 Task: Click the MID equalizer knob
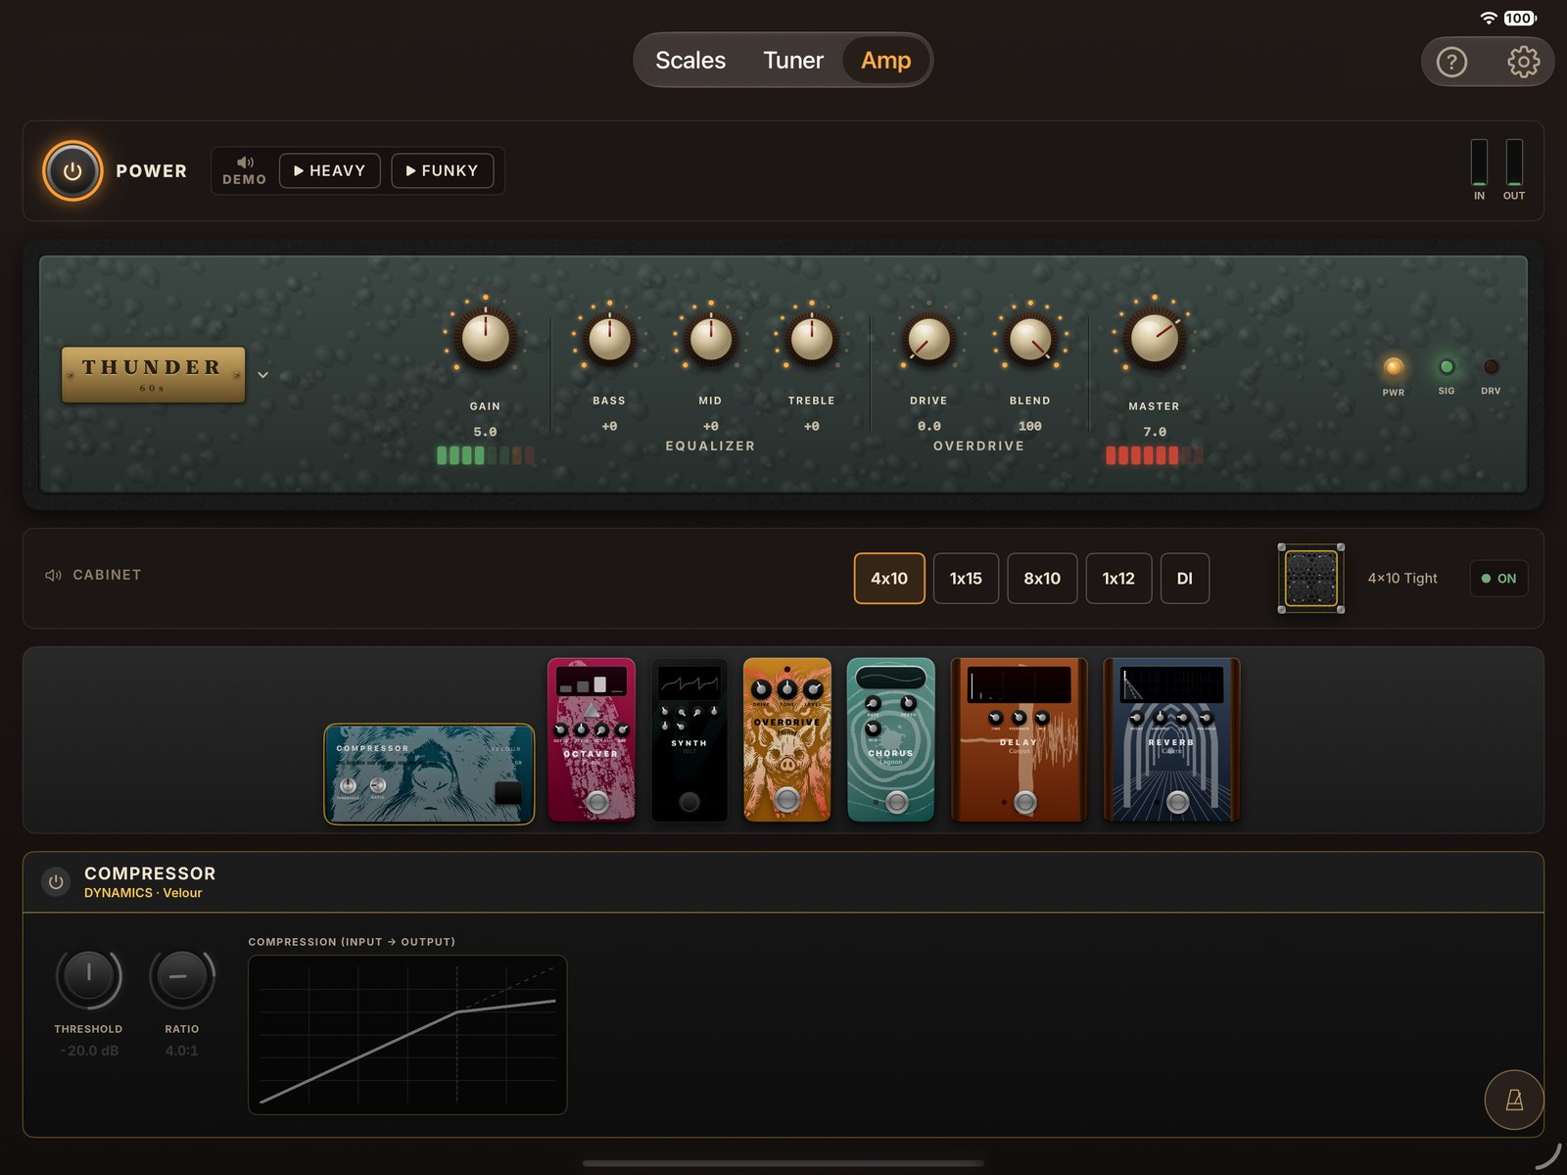710,339
